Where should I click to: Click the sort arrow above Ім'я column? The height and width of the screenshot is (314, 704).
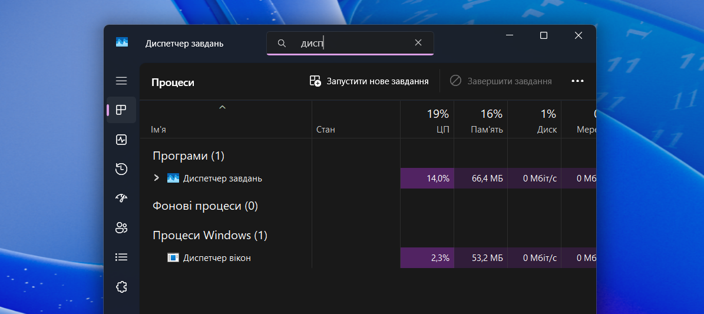point(222,107)
